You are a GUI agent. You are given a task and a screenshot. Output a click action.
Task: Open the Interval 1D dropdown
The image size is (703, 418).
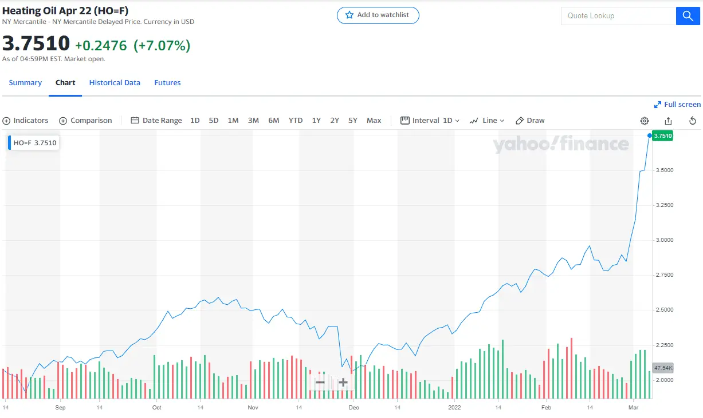[x=430, y=121]
